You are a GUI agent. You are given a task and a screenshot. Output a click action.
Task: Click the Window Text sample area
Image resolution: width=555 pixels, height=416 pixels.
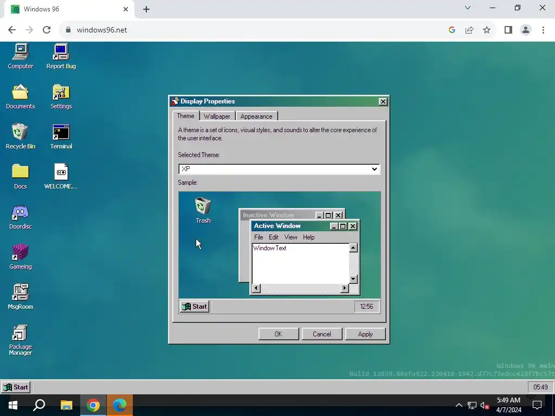pos(300,264)
